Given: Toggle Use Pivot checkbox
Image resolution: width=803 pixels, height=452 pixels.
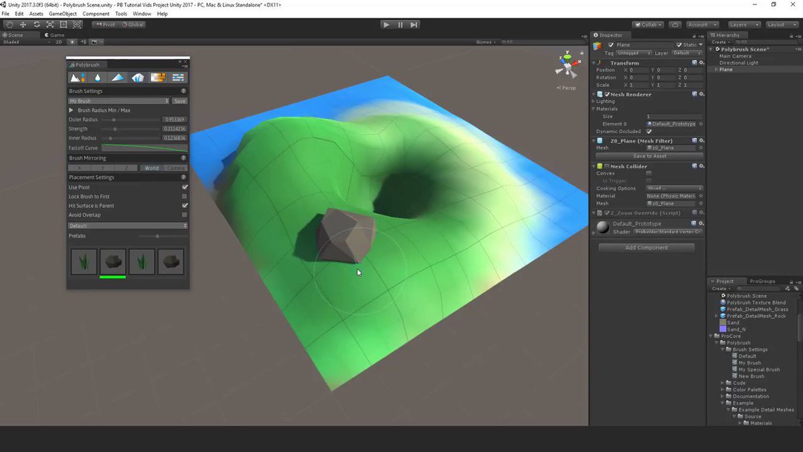Looking at the screenshot, I should click(x=185, y=187).
